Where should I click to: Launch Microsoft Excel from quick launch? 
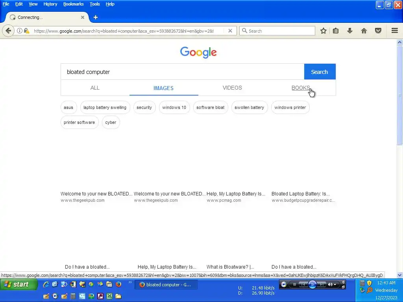[109, 296]
